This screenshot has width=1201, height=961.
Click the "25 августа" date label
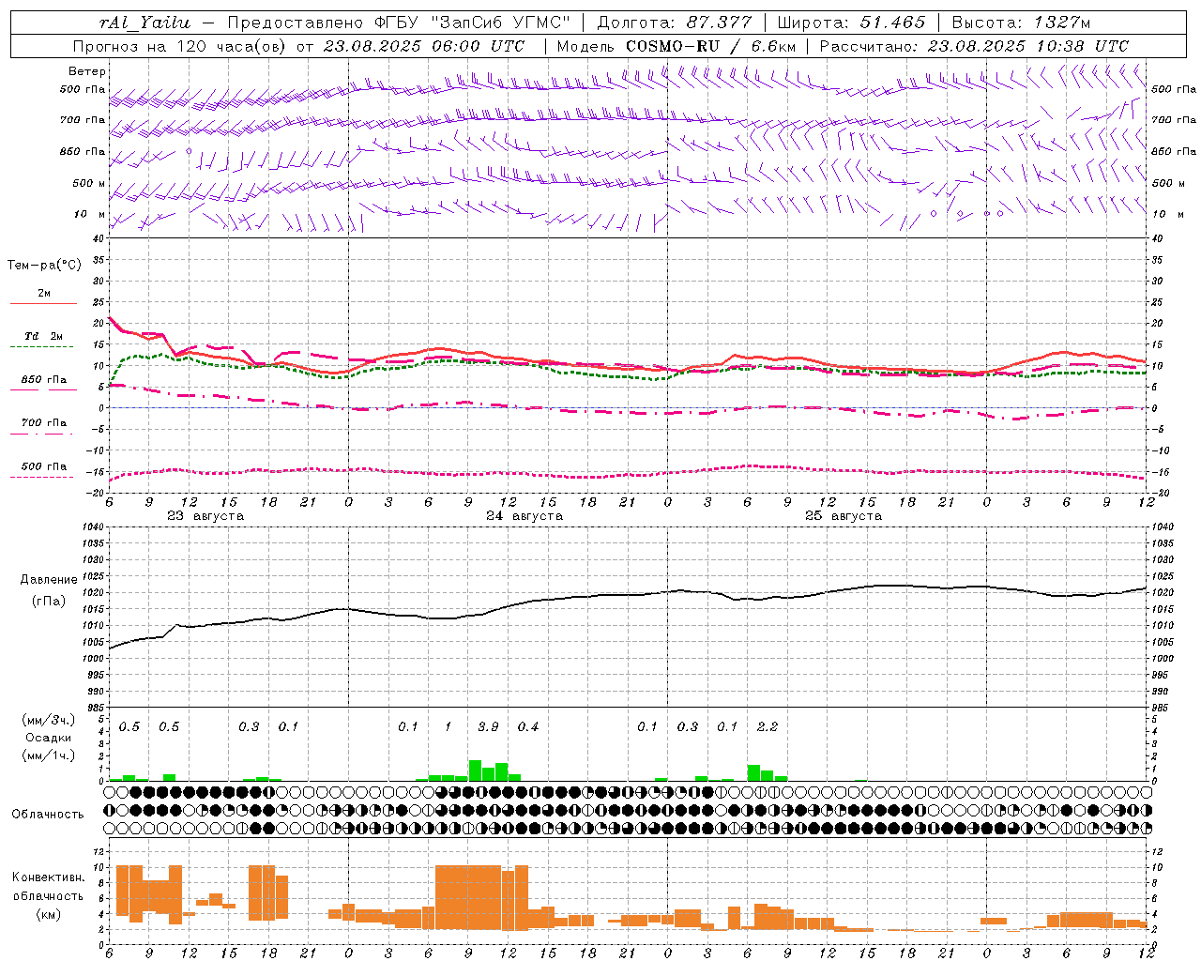click(844, 516)
